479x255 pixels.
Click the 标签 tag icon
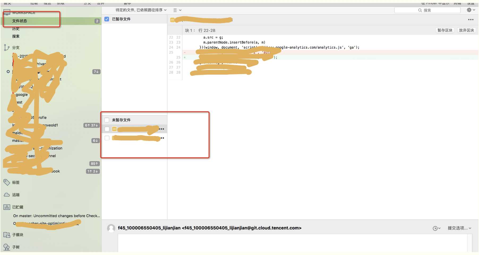tap(7, 182)
